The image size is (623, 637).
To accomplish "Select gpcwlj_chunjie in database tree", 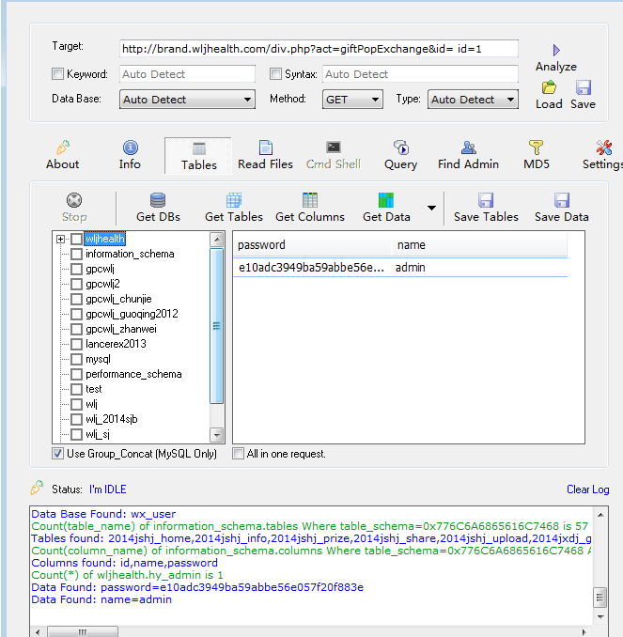I will 118,299.
